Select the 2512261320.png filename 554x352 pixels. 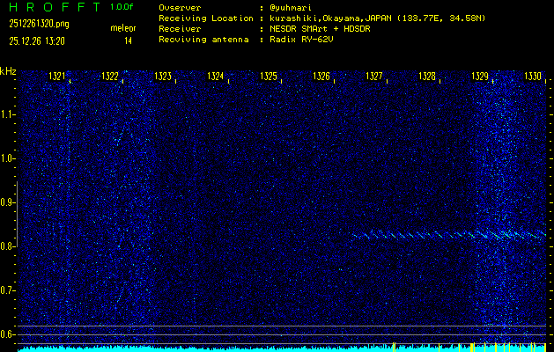(38, 24)
